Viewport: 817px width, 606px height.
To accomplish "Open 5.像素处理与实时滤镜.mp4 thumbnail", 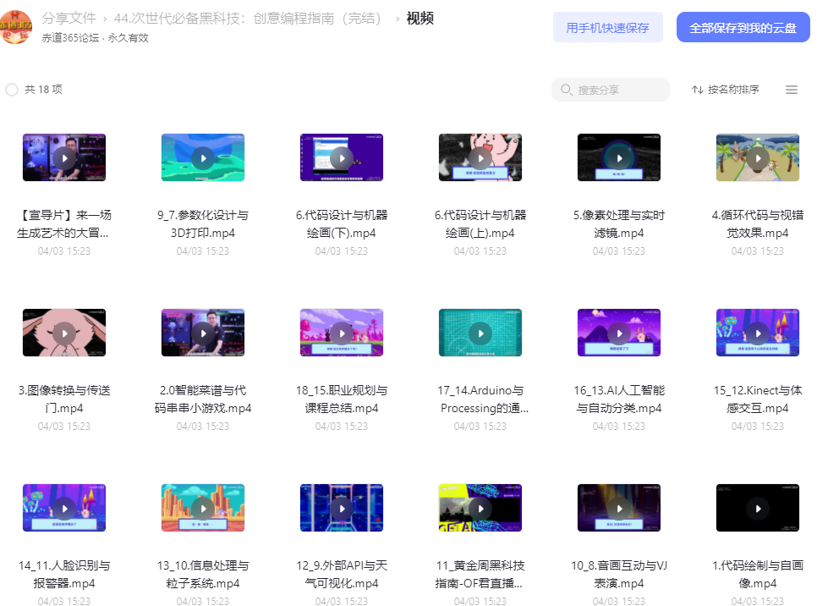I will pyautogui.click(x=619, y=157).
